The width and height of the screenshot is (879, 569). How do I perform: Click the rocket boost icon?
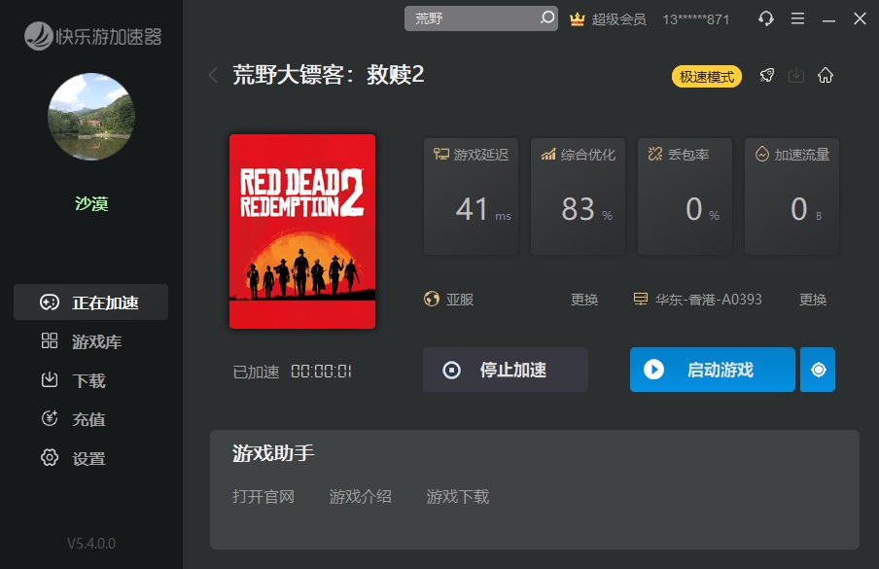pos(766,75)
